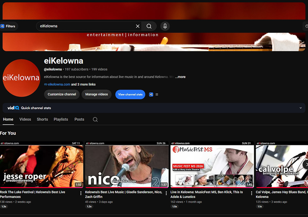
Task: Click the '197 subscribers' count text
Action: pos(77,69)
